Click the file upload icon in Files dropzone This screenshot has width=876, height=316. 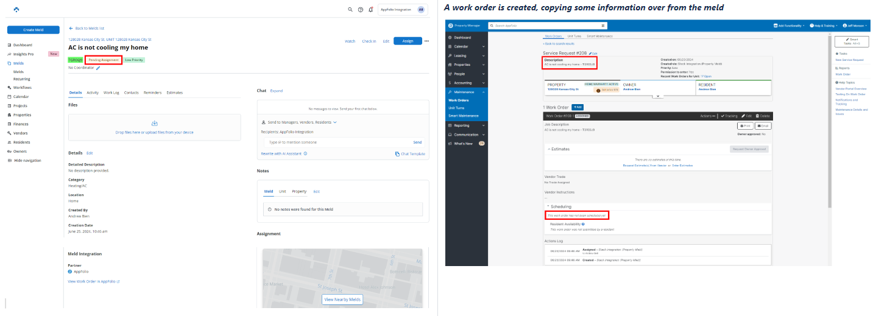click(154, 124)
